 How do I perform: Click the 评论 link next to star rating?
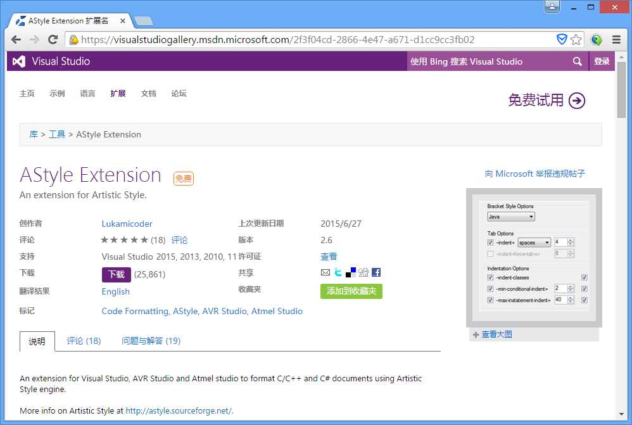(x=179, y=240)
